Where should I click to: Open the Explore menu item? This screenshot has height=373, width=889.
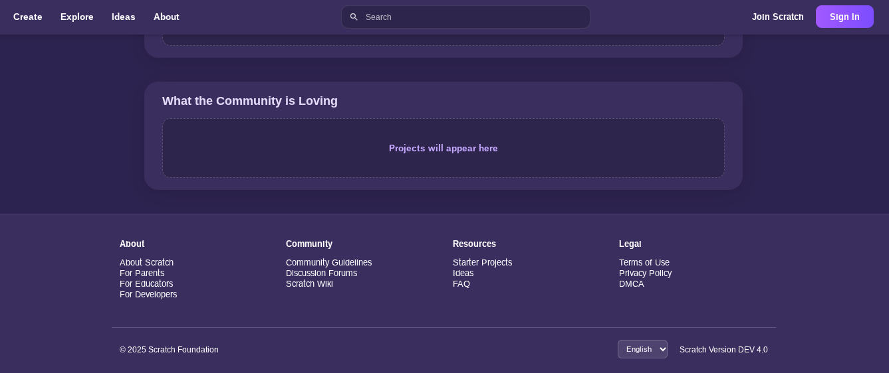[x=77, y=17]
